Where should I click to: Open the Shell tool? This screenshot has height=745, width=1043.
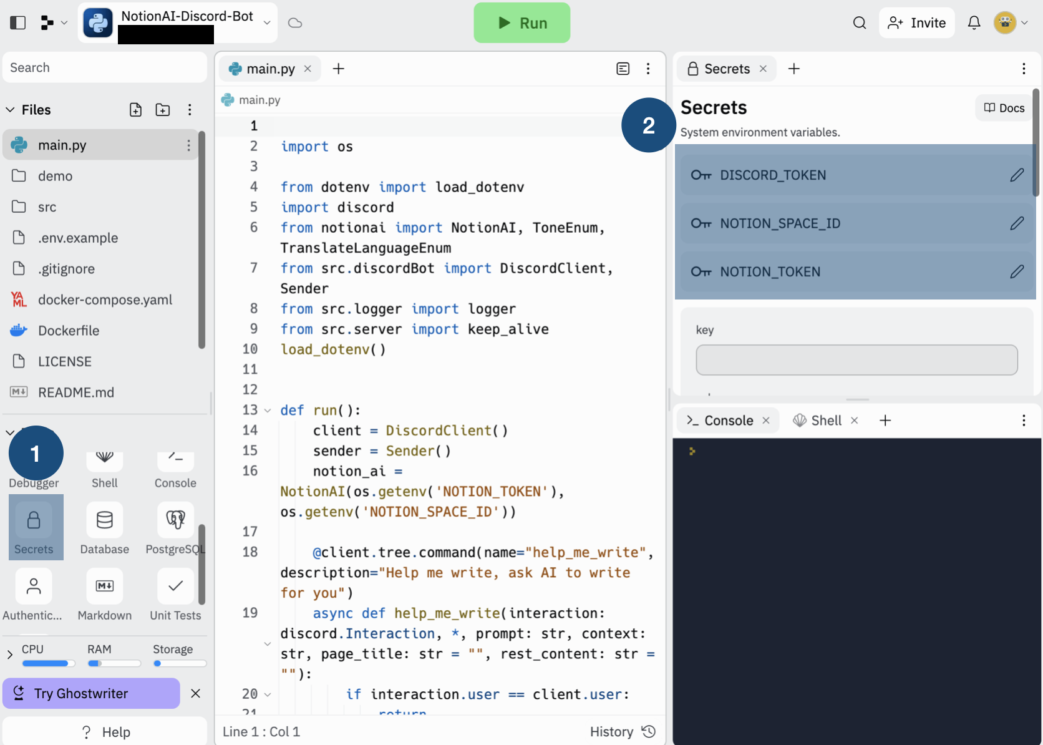point(105,469)
